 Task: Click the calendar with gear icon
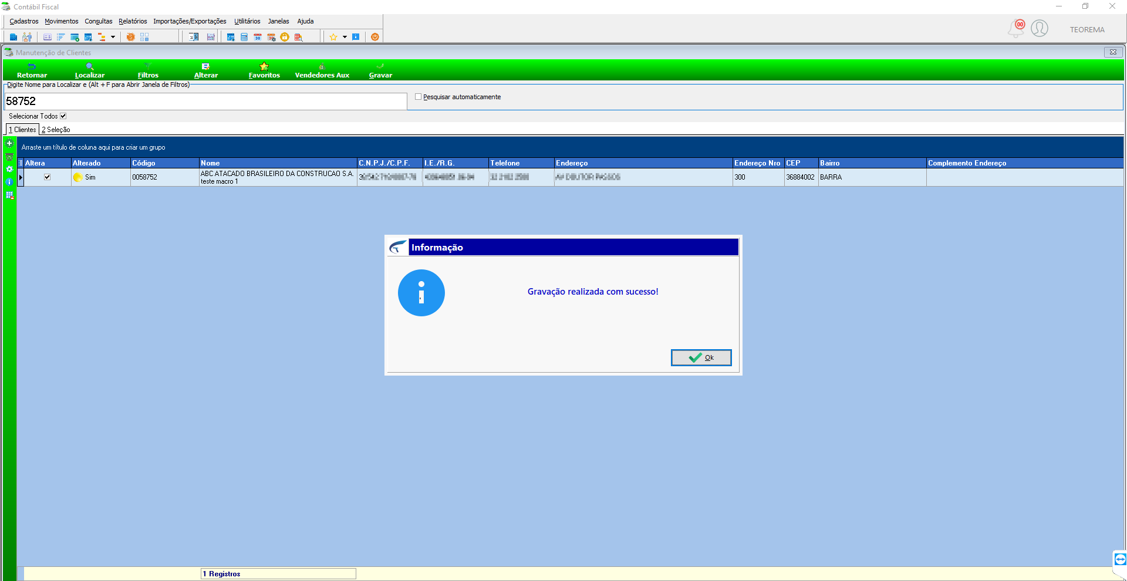pos(271,37)
